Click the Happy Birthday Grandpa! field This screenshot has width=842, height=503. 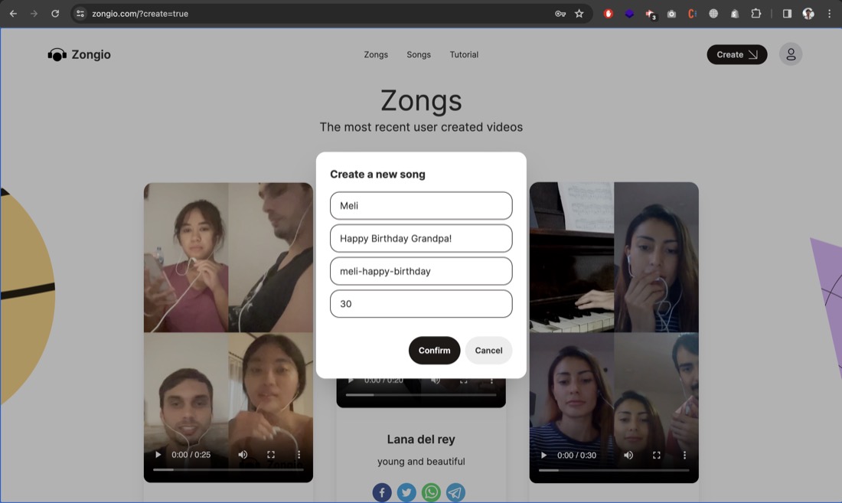point(421,238)
